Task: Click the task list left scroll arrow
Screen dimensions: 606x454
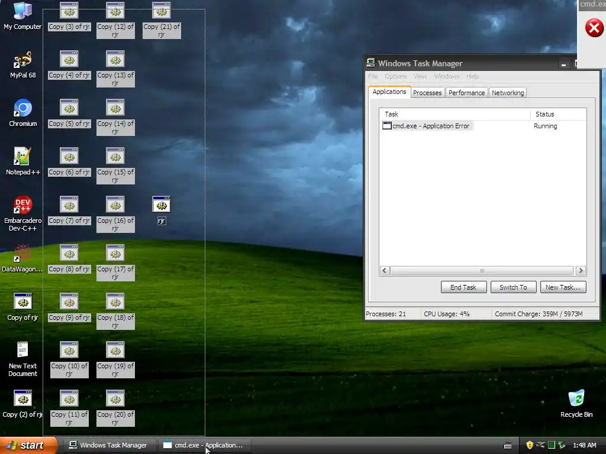Action: (385, 271)
